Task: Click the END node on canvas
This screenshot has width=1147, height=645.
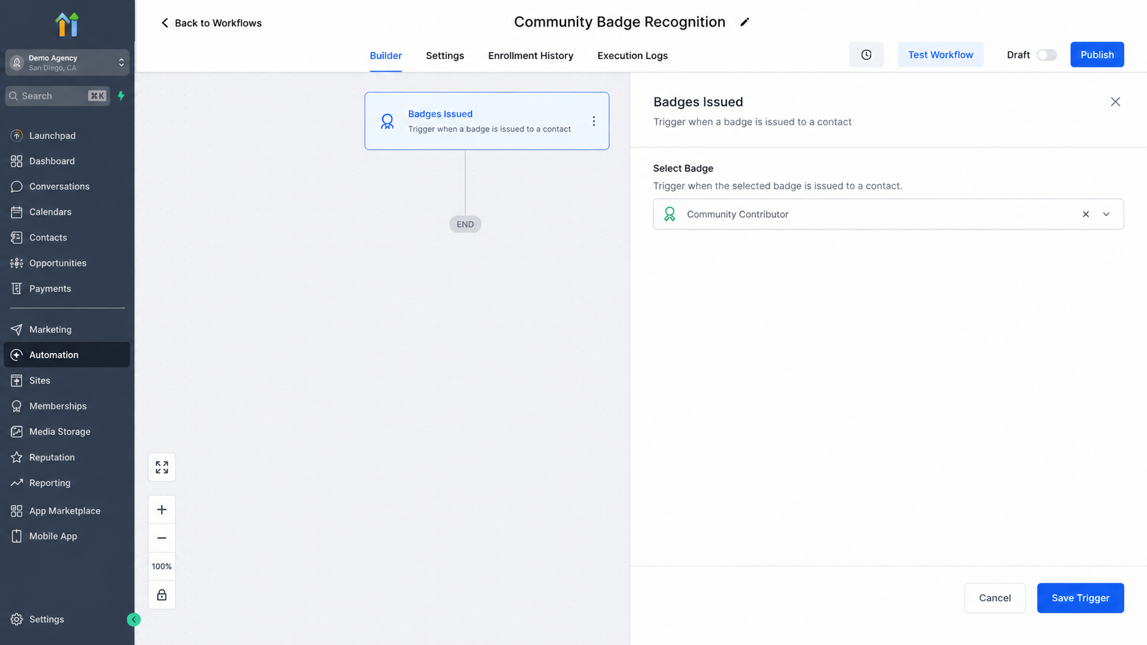Action: tap(465, 224)
